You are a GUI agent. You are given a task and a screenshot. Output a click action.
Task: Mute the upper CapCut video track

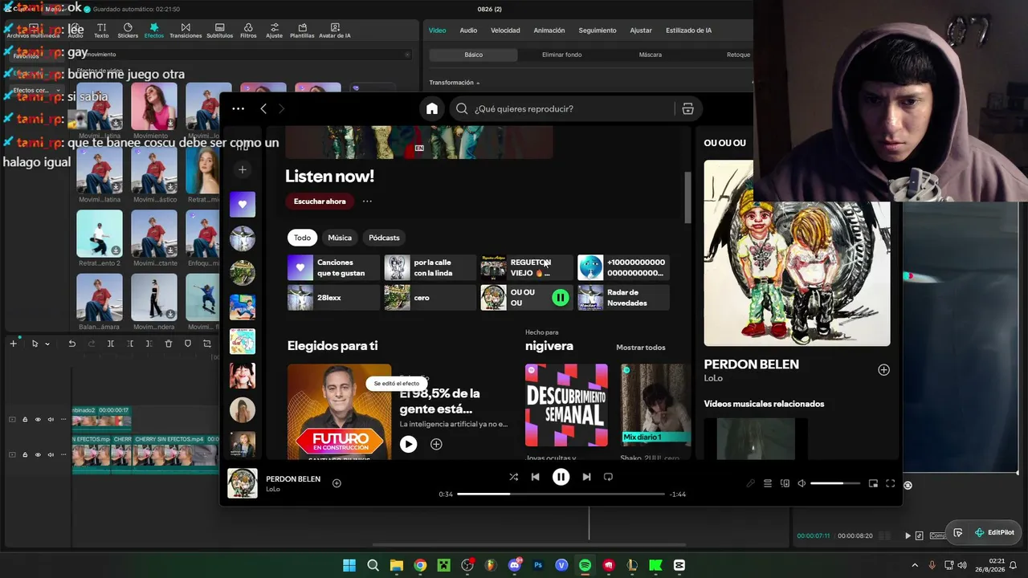click(51, 419)
